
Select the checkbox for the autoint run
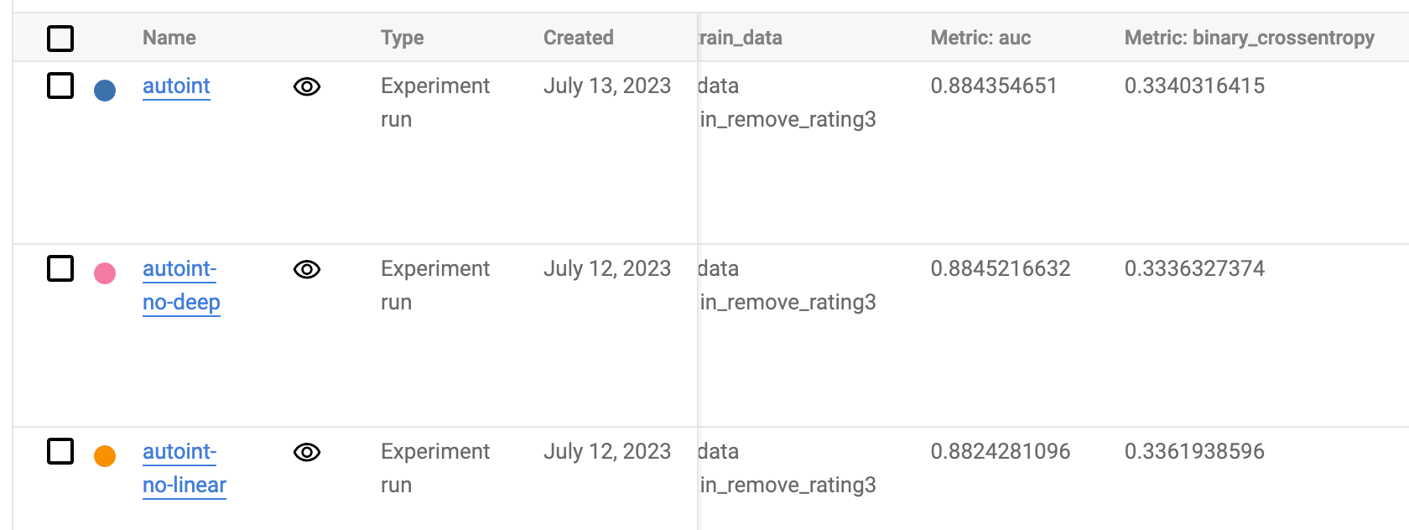[60, 84]
